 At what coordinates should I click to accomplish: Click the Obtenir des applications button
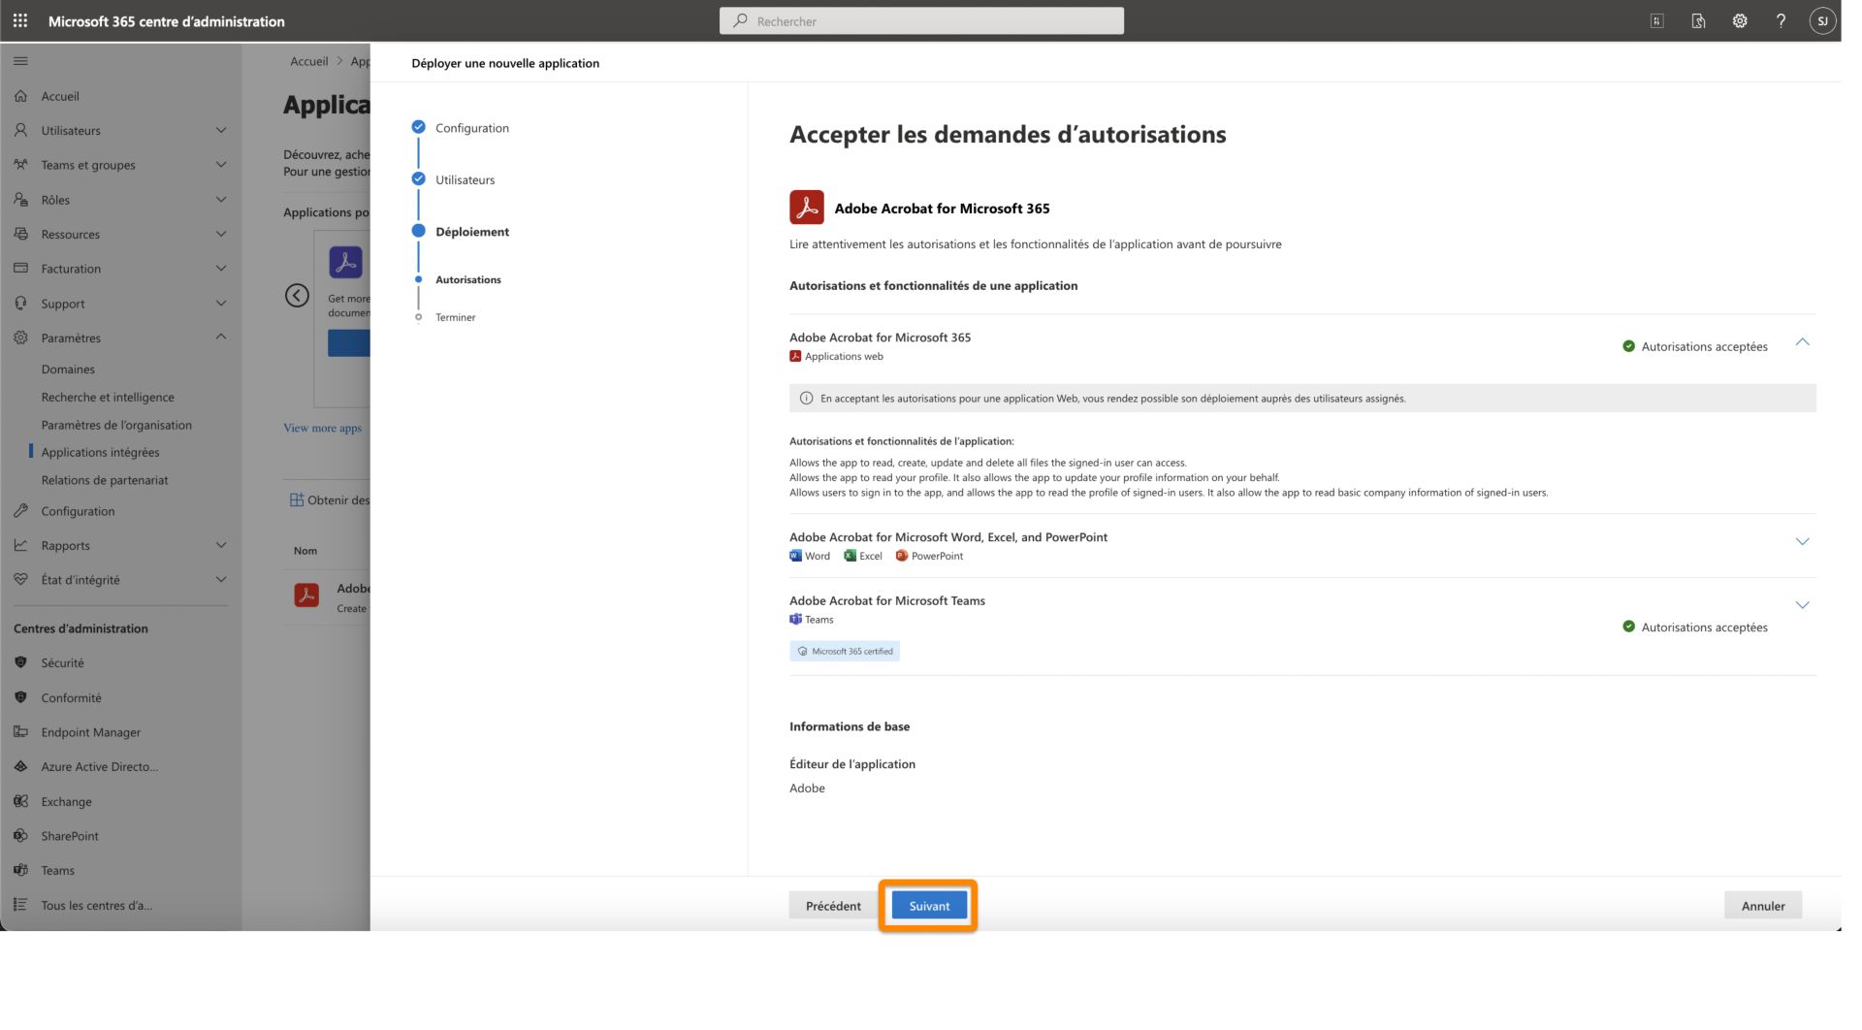[x=330, y=500]
